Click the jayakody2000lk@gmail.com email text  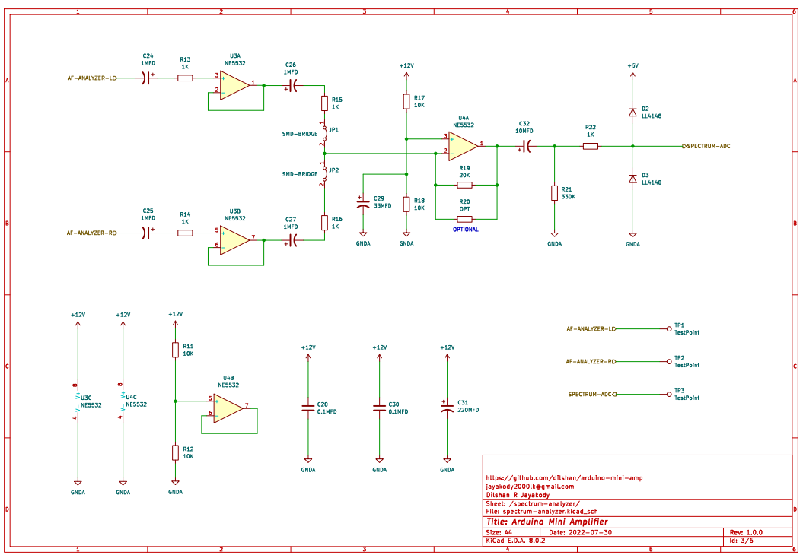pyautogui.click(x=529, y=486)
